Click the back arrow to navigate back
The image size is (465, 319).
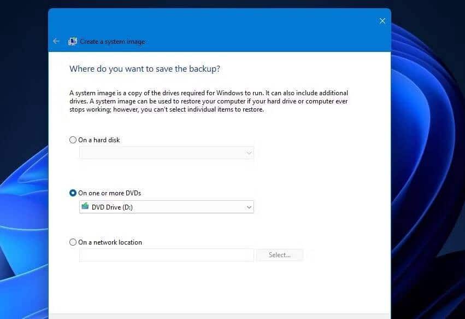click(56, 41)
